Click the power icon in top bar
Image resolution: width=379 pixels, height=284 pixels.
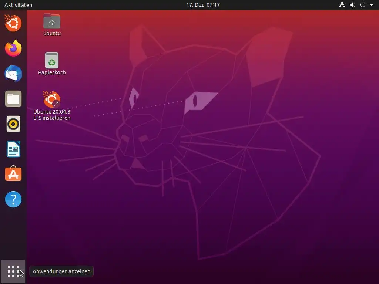click(x=363, y=5)
